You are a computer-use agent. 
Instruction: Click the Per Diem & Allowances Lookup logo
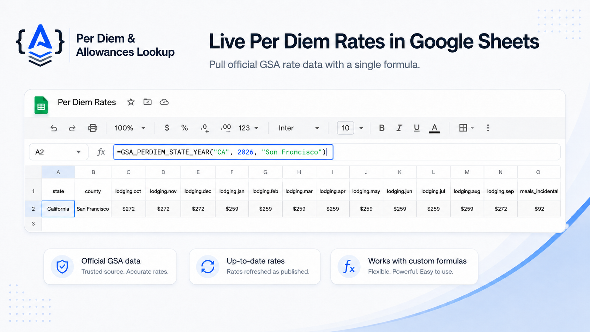click(x=40, y=45)
